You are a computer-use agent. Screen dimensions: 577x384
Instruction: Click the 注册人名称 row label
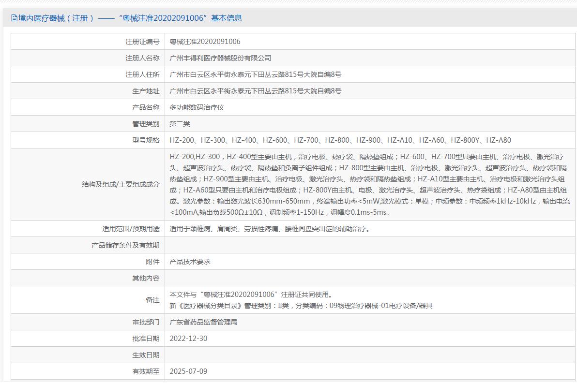pyautogui.click(x=142, y=58)
